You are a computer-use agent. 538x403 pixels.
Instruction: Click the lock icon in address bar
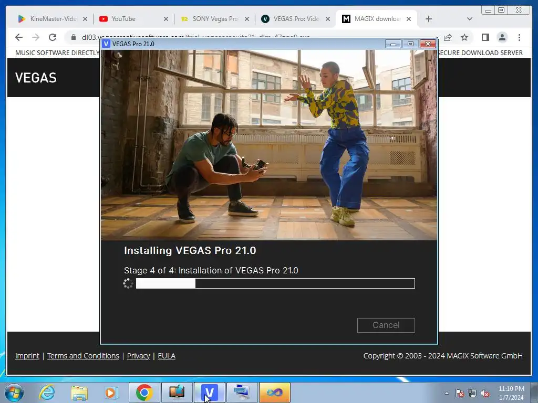(x=74, y=37)
